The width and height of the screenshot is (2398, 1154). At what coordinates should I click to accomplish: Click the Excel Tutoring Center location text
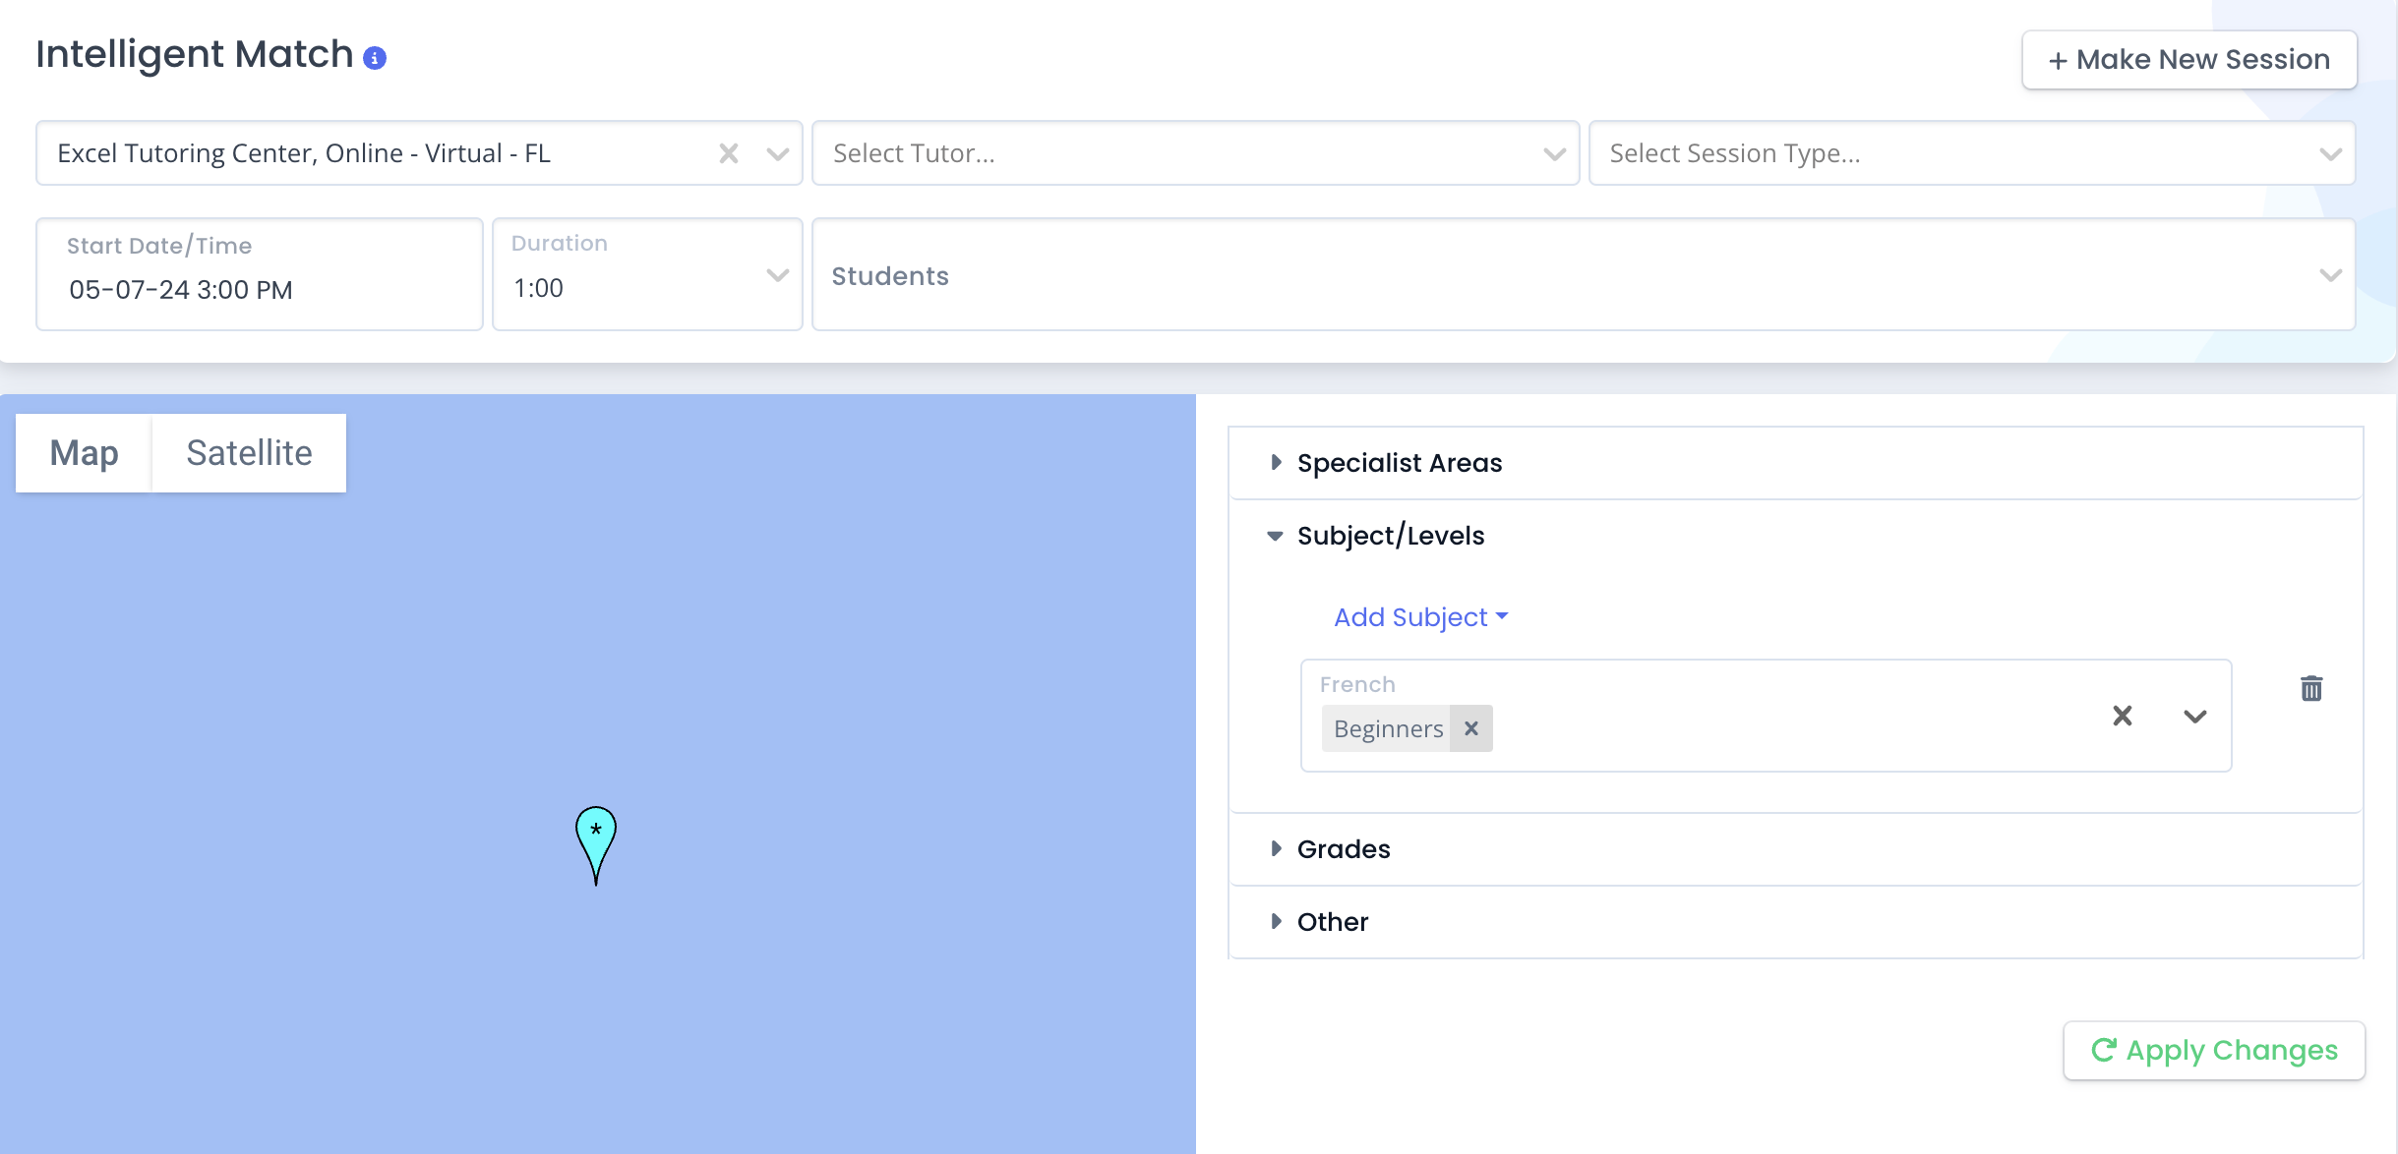pyautogui.click(x=304, y=153)
